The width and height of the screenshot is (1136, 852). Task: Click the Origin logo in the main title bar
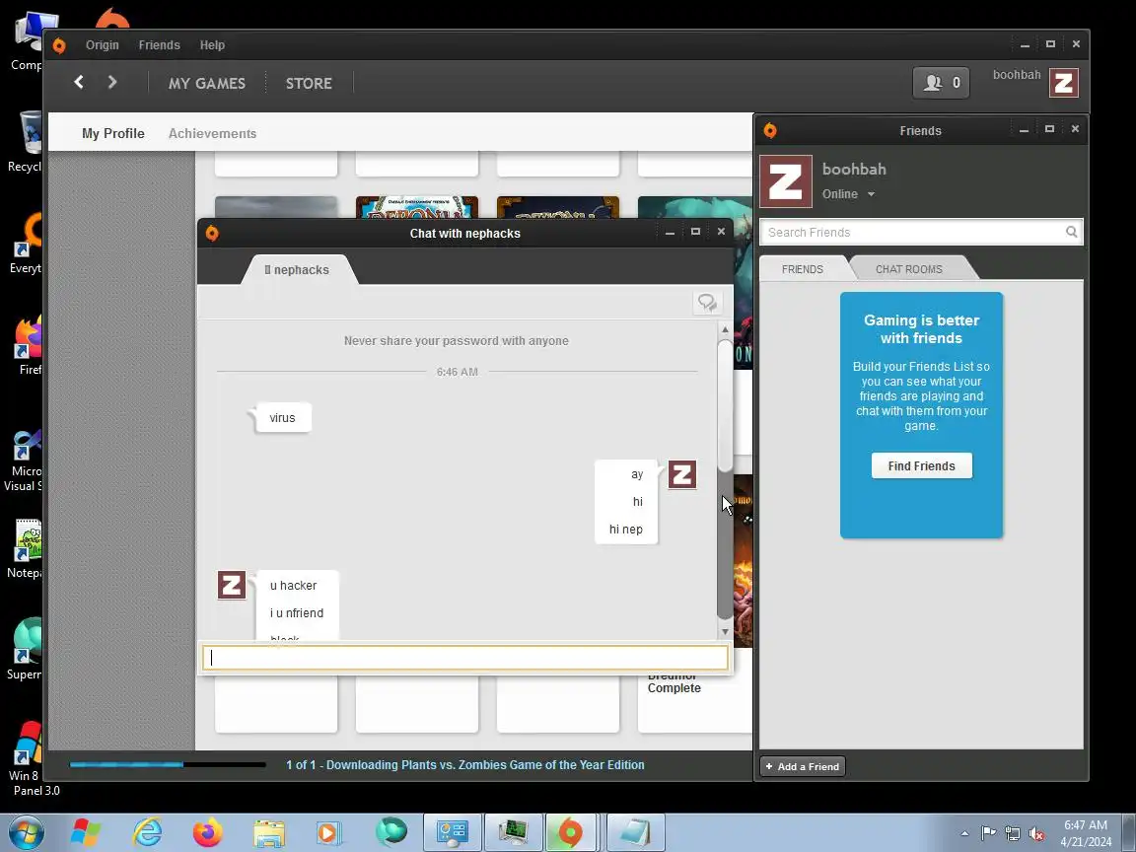[x=59, y=45]
